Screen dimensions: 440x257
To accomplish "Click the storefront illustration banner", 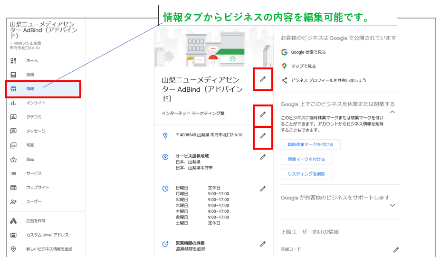I will point(214,47).
